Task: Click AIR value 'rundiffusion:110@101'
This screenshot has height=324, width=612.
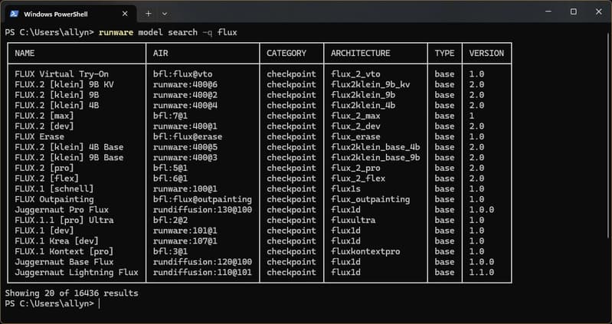Action: [x=202, y=273]
